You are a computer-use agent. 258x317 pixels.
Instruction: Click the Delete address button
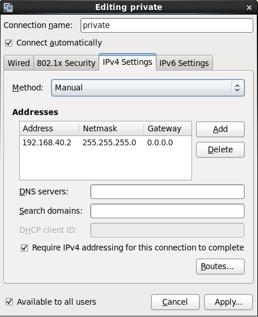220,149
